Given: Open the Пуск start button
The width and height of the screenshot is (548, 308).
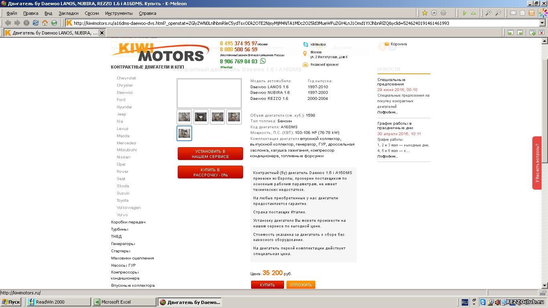Looking at the screenshot, I should pyautogui.click(x=11, y=302).
